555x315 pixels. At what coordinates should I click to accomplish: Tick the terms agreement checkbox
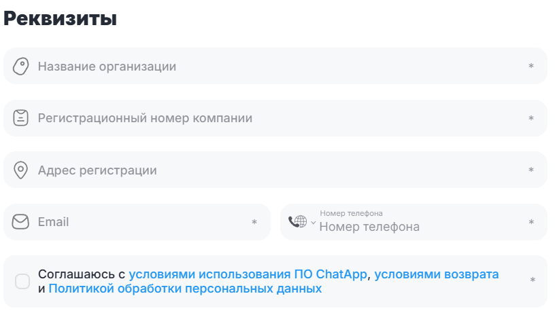point(22,281)
